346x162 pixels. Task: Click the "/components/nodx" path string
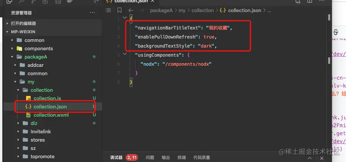[187, 64]
